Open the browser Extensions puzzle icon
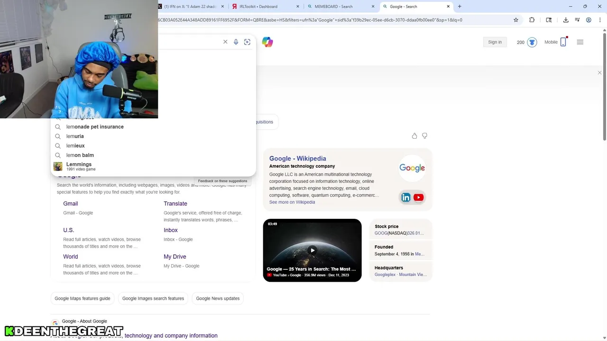 point(532,20)
